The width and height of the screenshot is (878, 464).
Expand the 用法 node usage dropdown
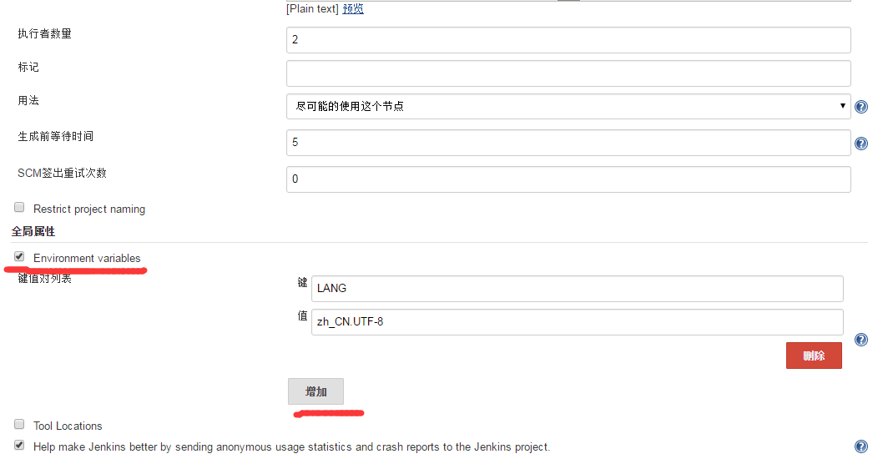568,106
